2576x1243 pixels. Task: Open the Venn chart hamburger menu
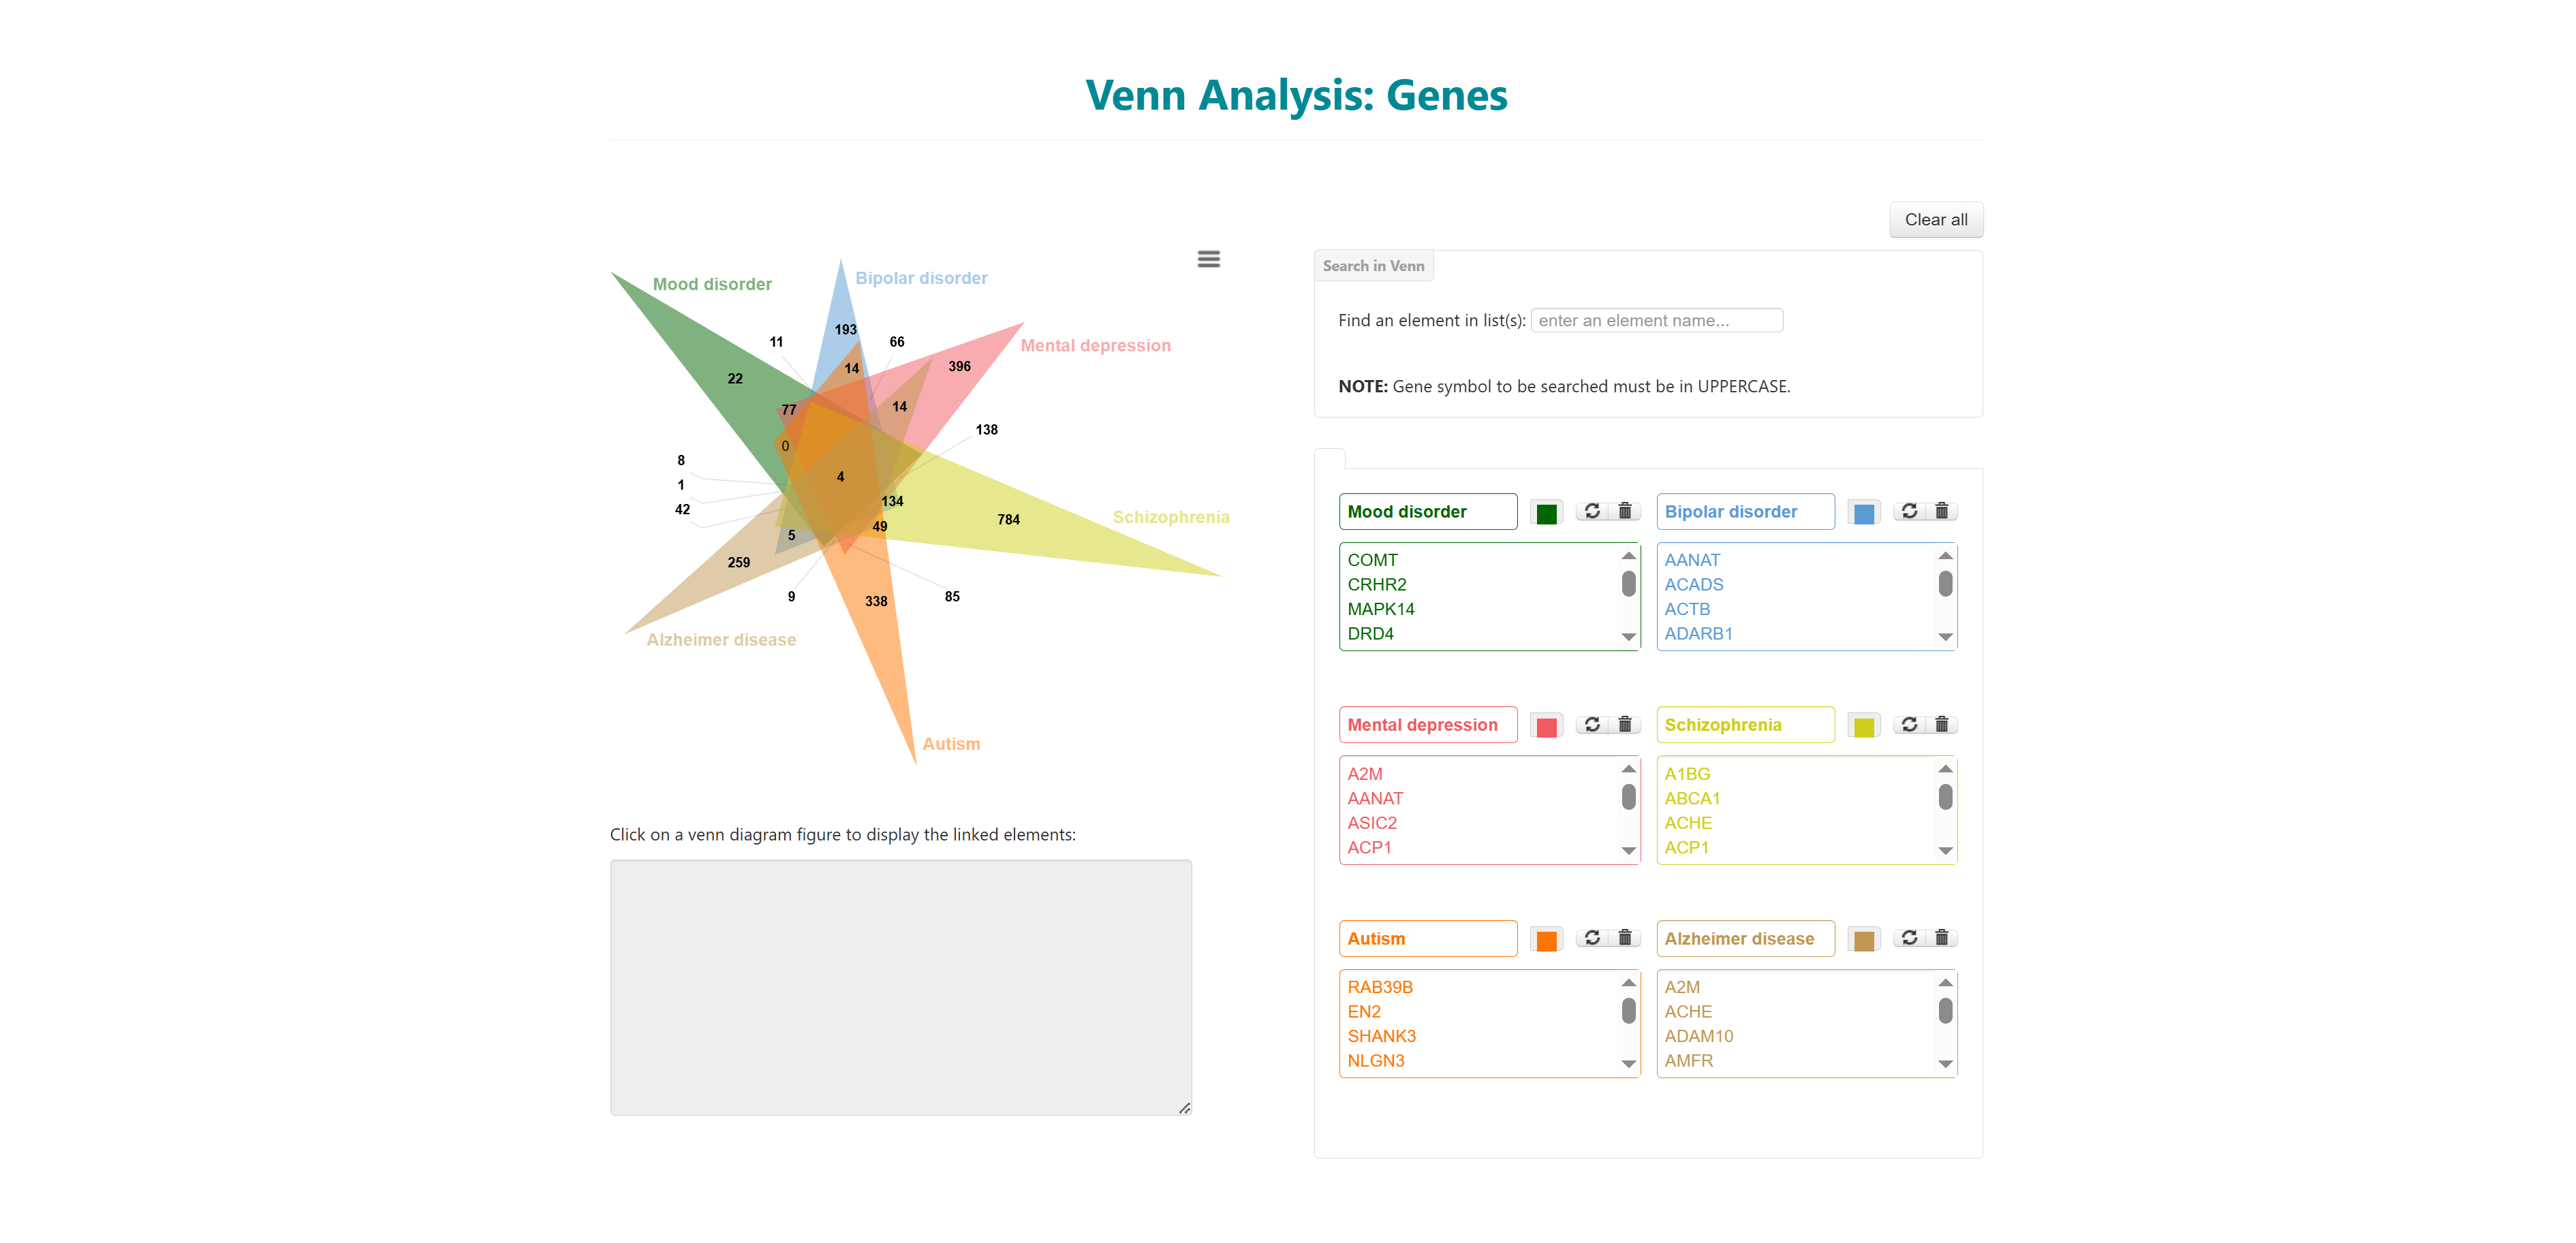pos(1208,259)
